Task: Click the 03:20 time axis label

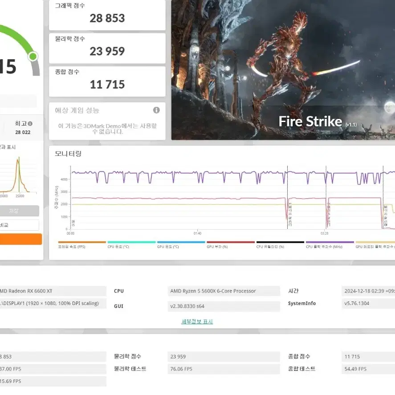Action: (324, 233)
